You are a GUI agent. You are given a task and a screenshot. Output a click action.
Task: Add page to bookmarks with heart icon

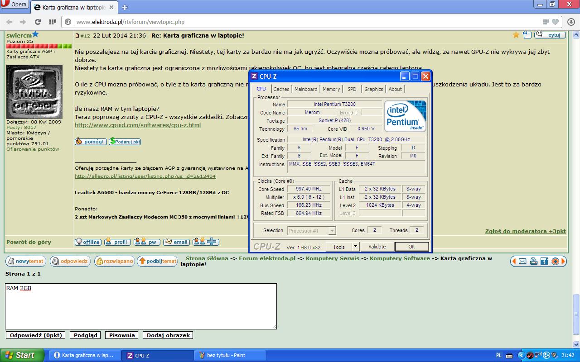556,22
